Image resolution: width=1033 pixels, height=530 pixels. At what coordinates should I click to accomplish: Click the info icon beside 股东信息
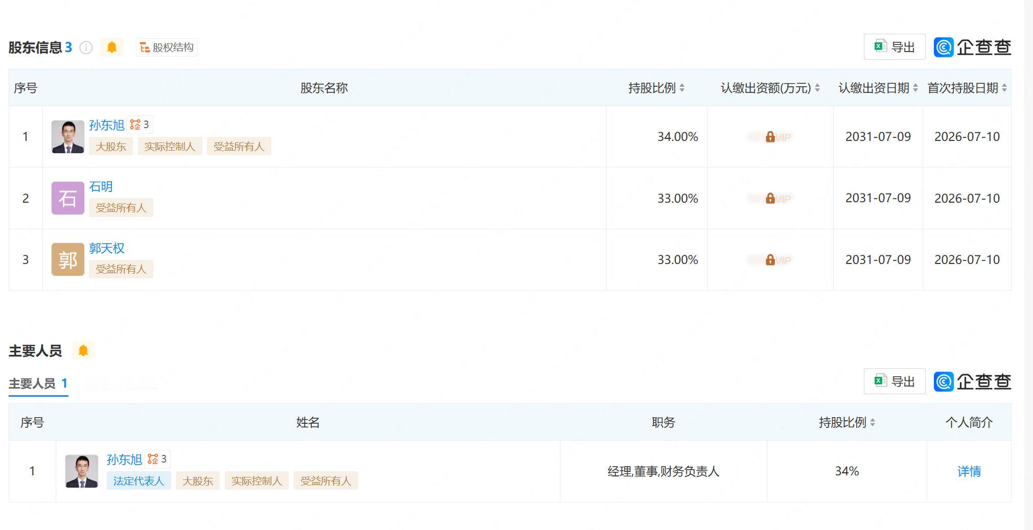click(x=86, y=47)
